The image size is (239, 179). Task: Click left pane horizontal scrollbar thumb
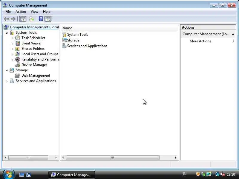point(28,158)
